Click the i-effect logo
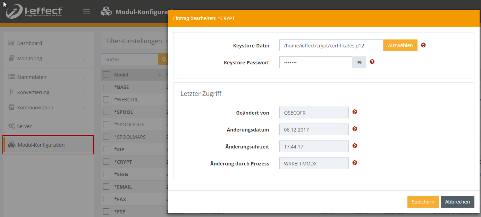Image resolution: width=481 pixels, height=217 pixels. 34,12
